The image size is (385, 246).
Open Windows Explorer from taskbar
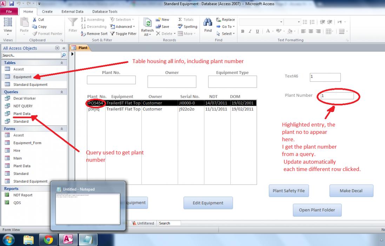tap(29, 240)
